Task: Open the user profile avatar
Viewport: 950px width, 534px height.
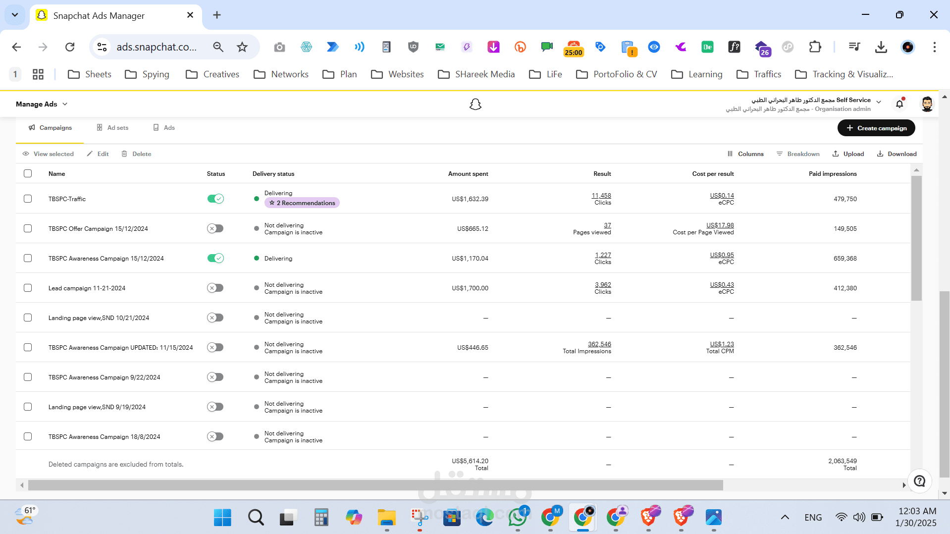Action: pos(927,104)
